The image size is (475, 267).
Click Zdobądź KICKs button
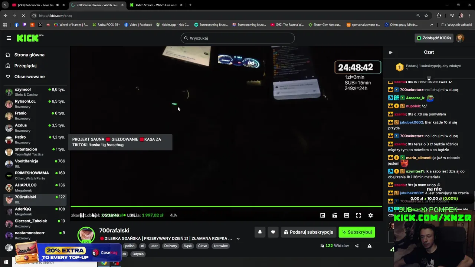[x=434, y=38]
